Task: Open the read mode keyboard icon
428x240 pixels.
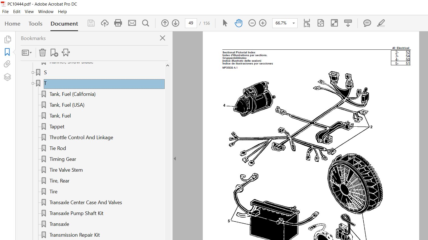Action: tap(348, 23)
